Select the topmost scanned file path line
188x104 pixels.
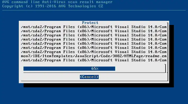coord(94,27)
